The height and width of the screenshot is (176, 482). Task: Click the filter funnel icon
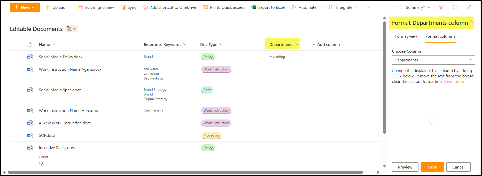[x=441, y=7]
